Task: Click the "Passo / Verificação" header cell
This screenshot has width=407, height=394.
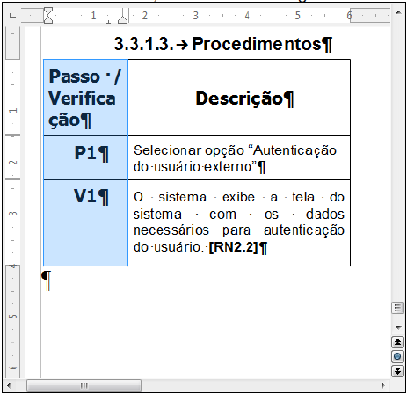Action: [85, 98]
